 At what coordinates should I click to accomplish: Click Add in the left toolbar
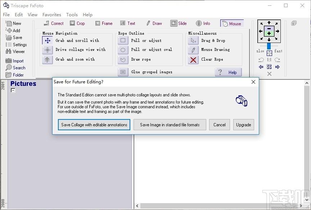tap(13, 30)
